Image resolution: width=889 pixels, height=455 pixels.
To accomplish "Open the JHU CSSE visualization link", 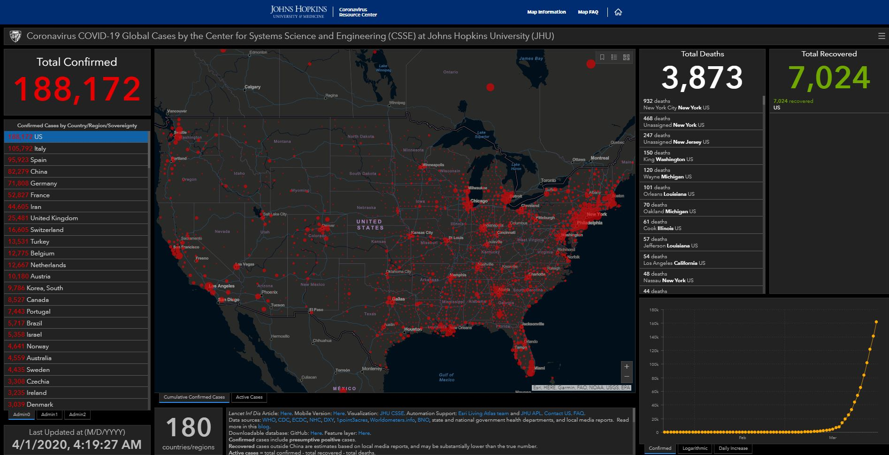I will click(392, 414).
